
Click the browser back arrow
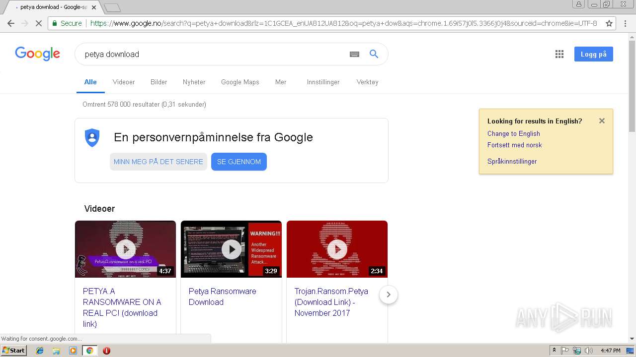(x=11, y=23)
